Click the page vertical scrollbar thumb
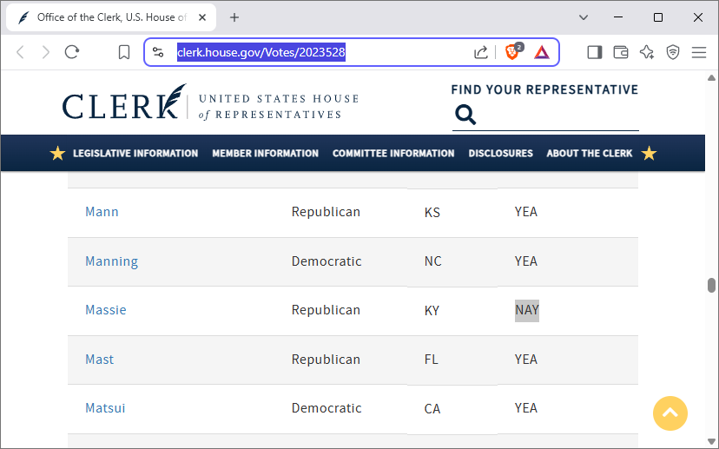719x449 pixels. [x=711, y=285]
